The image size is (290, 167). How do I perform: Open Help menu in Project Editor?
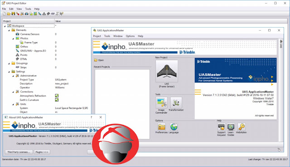pyautogui.click(x=37, y=9)
